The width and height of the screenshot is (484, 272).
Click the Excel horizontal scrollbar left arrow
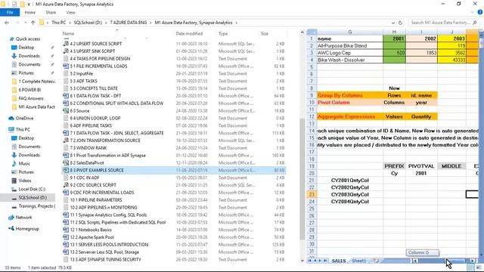pyautogui.click(x=415, y=261)
